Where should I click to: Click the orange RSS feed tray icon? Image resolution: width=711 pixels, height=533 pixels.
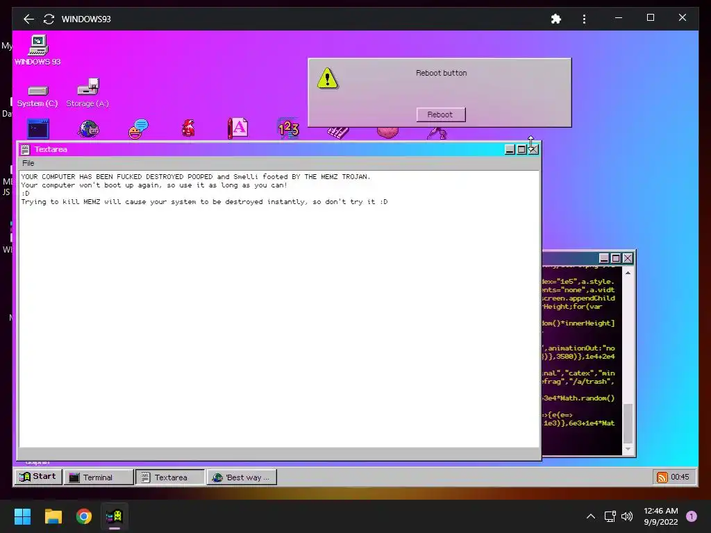(662, 477)
